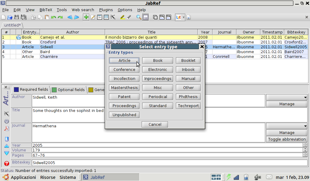The image size is (310, 181).
Task: Pick the Phdthesis entry type
Action: [188, 97]
